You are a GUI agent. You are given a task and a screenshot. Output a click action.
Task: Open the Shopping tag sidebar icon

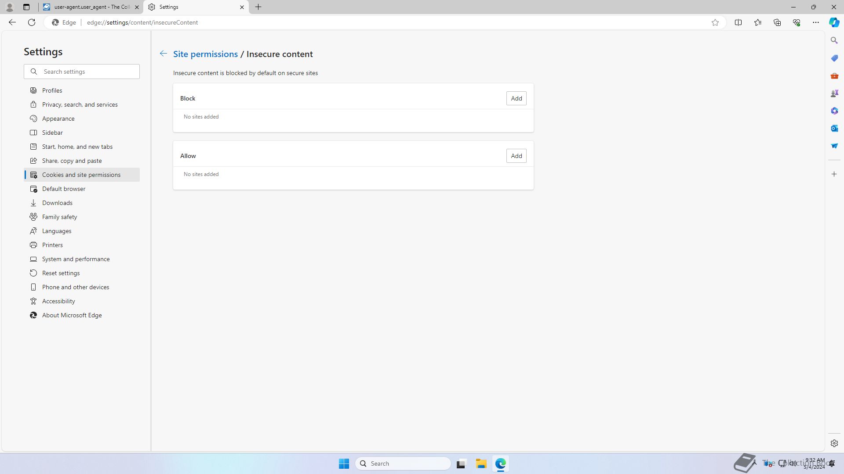point(834,58)
